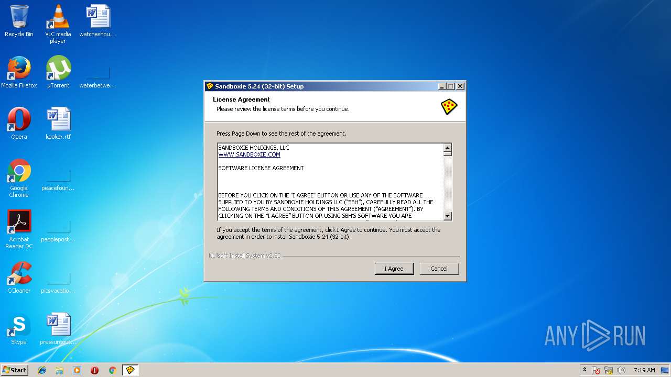Click the Show desktop button
671x377 pixels.
click(666, 370)
